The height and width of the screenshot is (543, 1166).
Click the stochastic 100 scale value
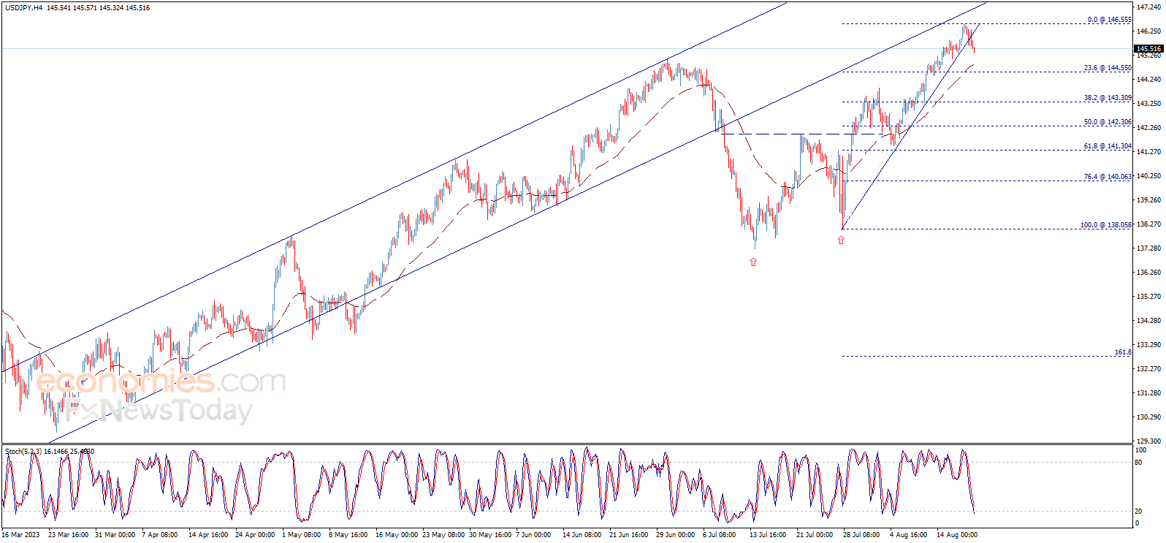tap(1140, 450)
